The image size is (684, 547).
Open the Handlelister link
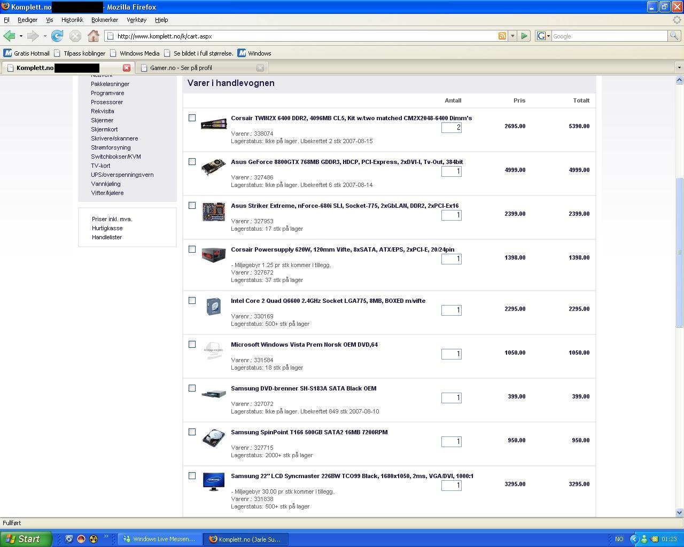(107, 237)
